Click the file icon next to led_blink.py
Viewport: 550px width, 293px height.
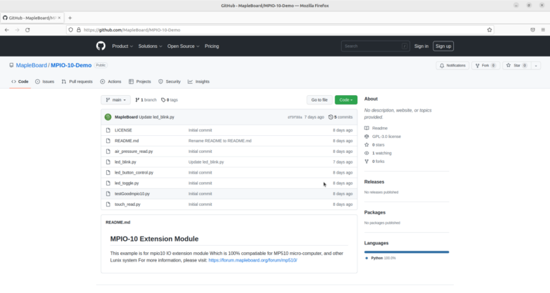click(x=108, y=162)
